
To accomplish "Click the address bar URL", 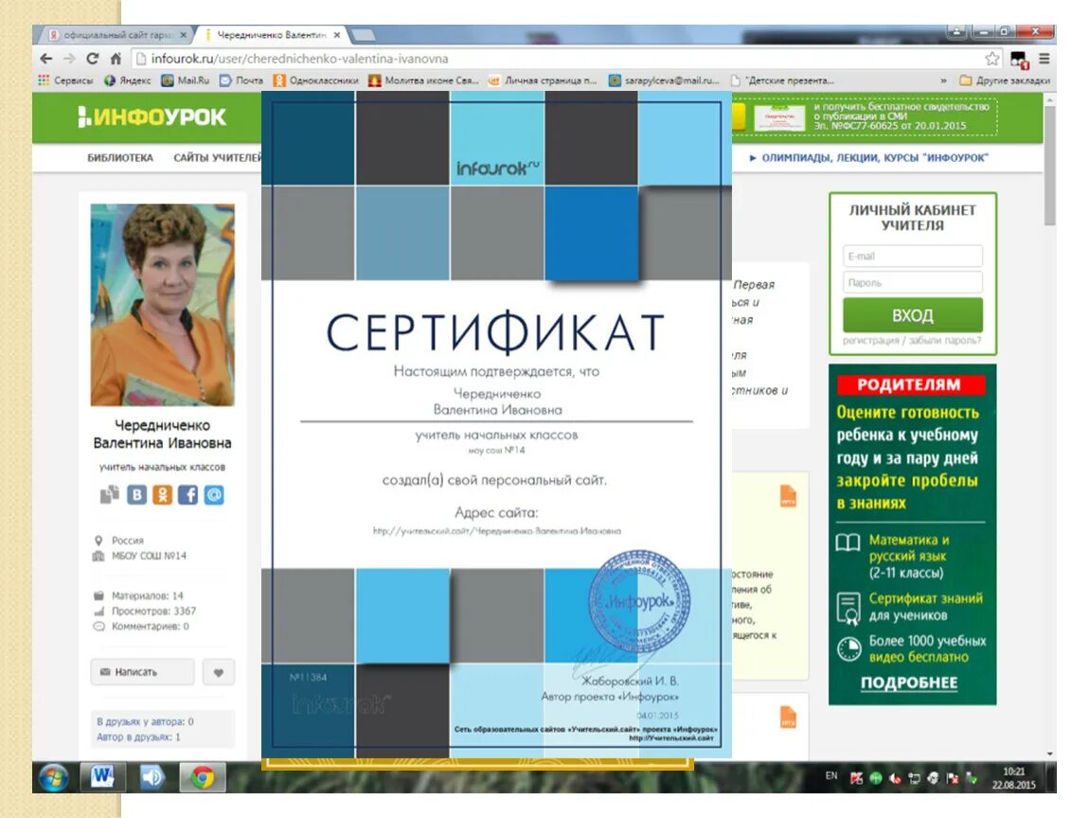I will tap(299, 59).
